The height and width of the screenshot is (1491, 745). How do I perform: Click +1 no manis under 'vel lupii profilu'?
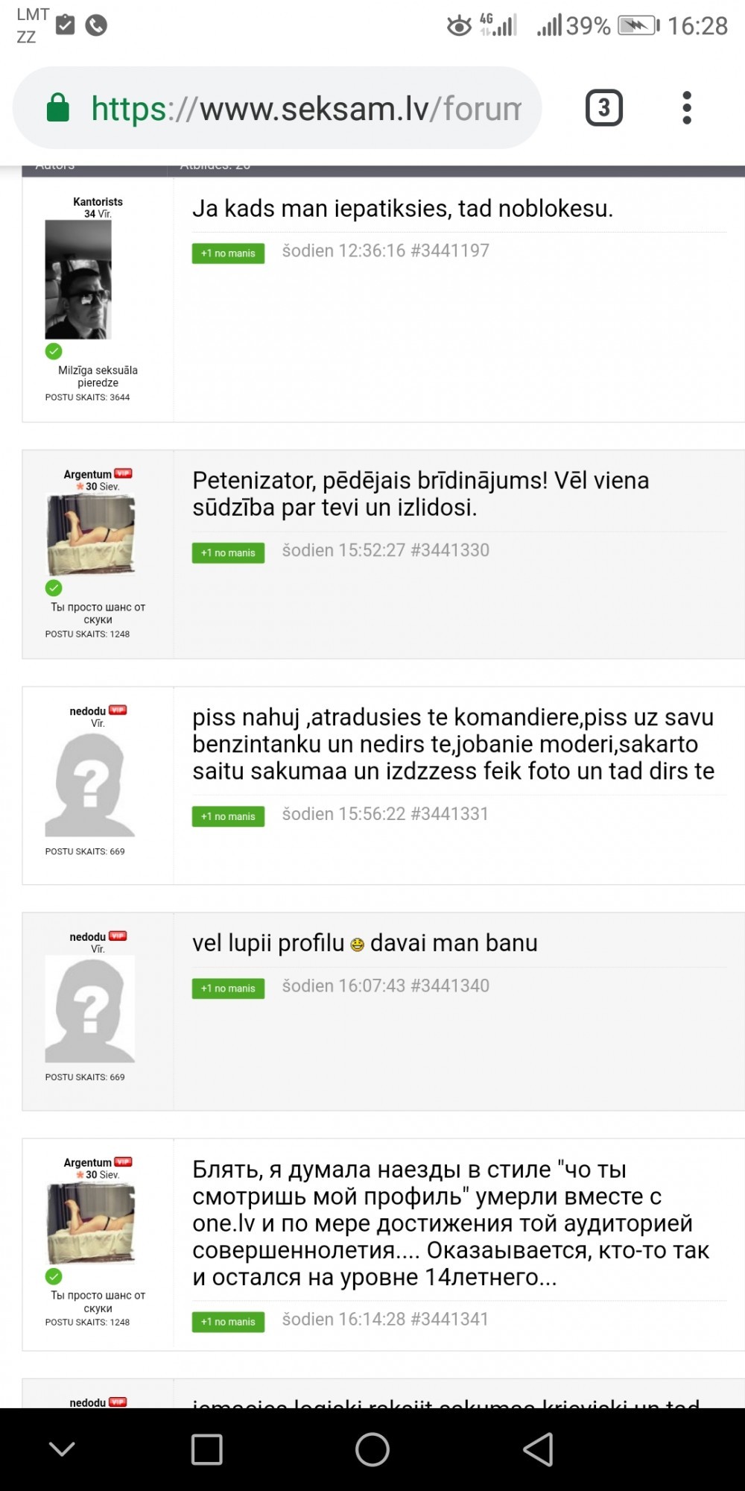pyautogui.click(x=228, y=989)
